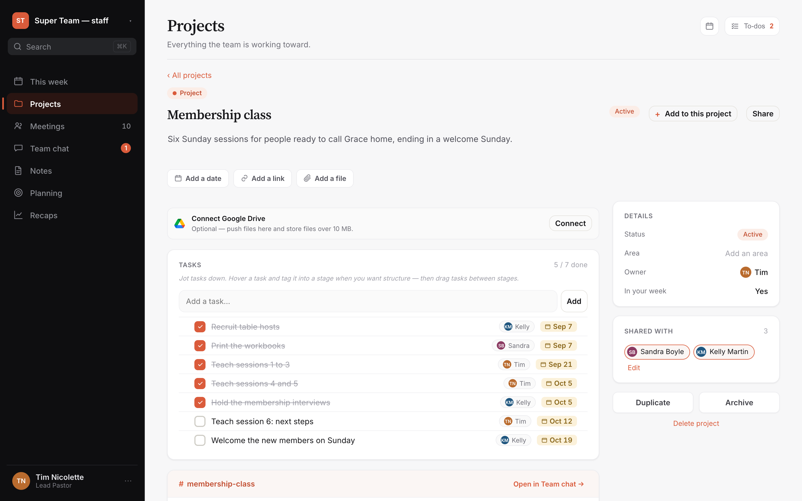Uncheck Teach sessions 4 and 5 task
802x501 pixels.
[x=200, y=383]
